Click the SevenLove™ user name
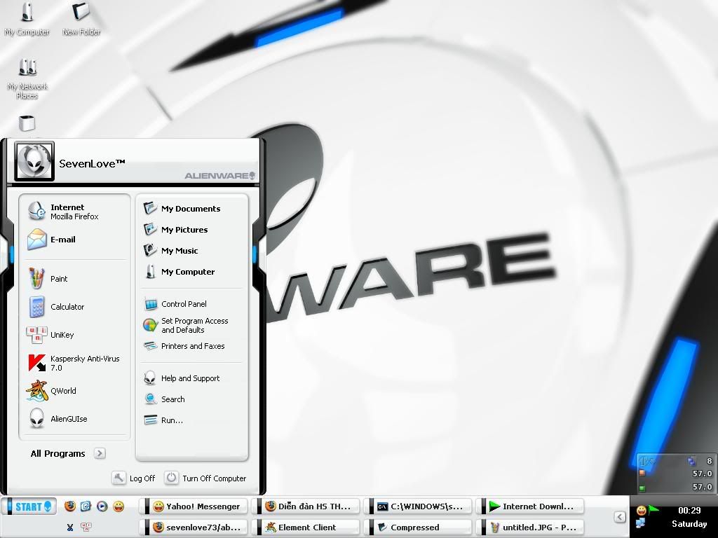Screen dimensions: 718x538 click(92, 163)
